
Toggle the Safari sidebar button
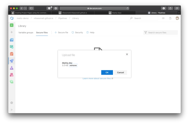(31, 8)
